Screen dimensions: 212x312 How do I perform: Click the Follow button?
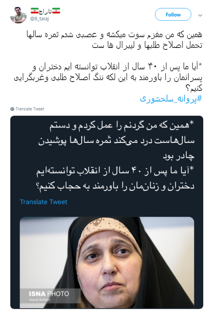(173, 15)
